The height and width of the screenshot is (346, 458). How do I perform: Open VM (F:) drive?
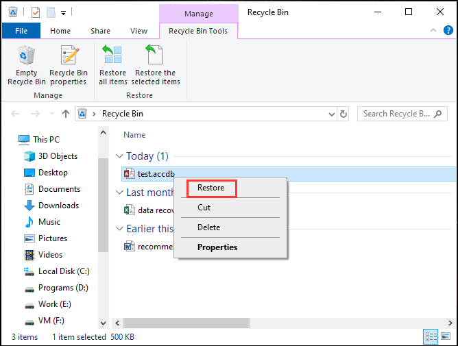(x=45, y=321)
